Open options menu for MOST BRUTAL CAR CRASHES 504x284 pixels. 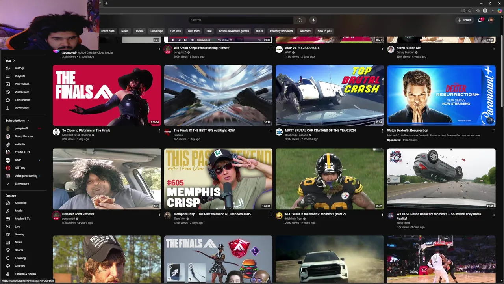point(382,131)
